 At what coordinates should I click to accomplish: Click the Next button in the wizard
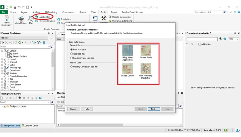[154, 109]
